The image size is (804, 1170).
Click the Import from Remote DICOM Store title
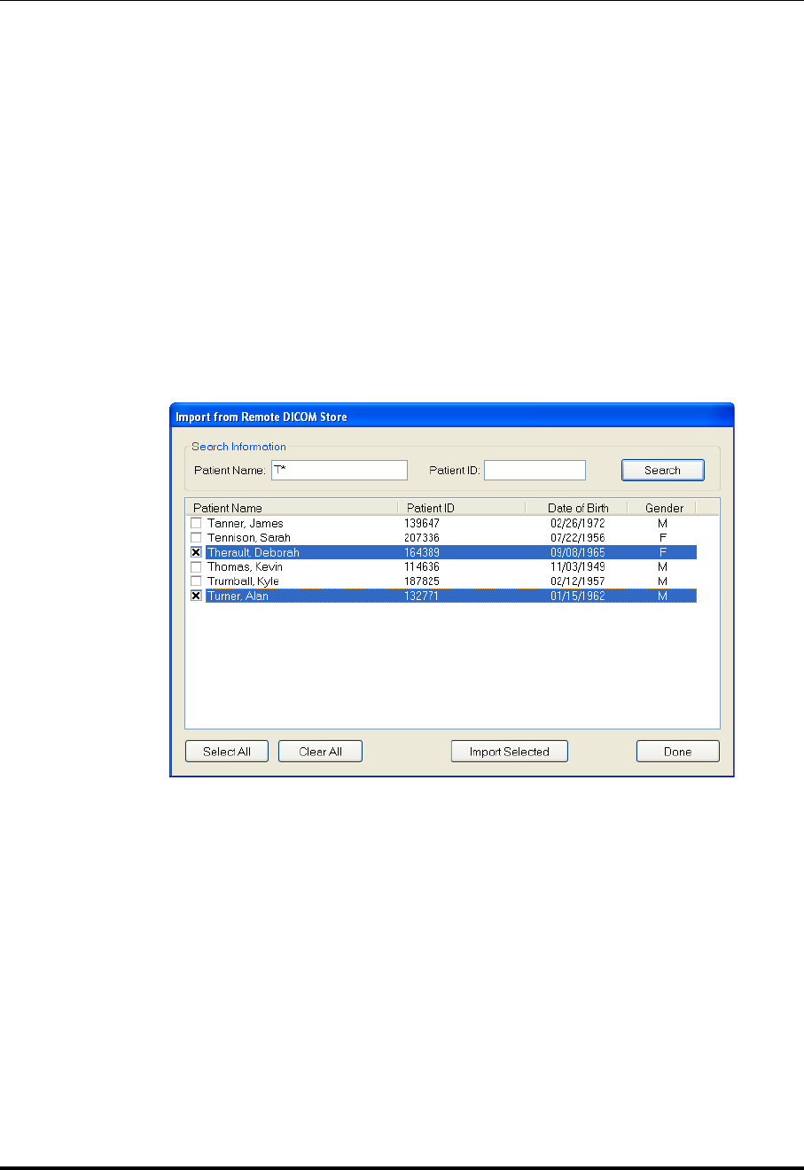[261, 417]
